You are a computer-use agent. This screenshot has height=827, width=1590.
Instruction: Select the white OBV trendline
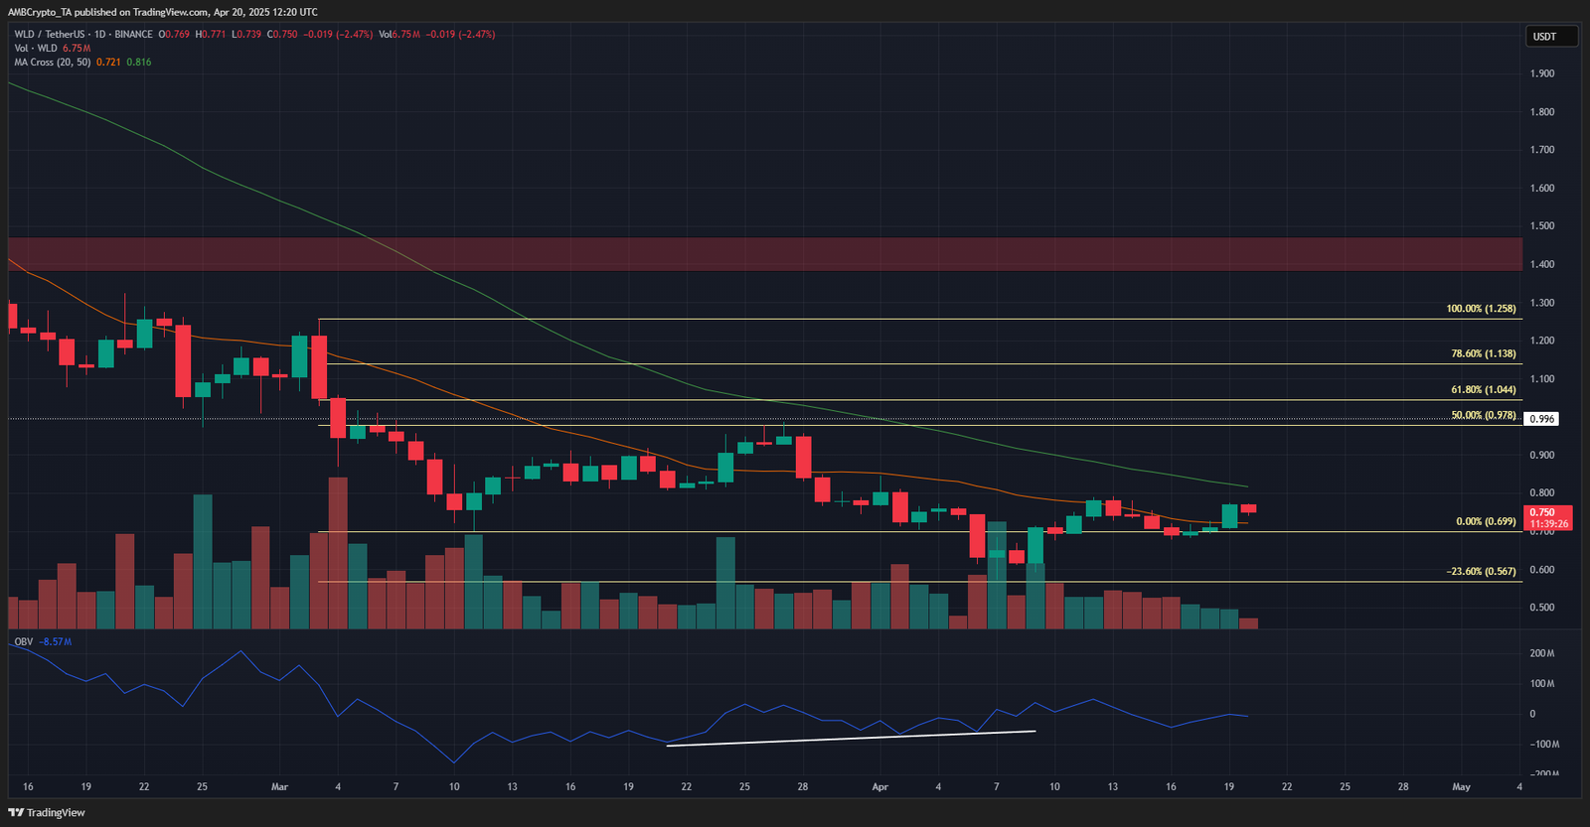851,738
